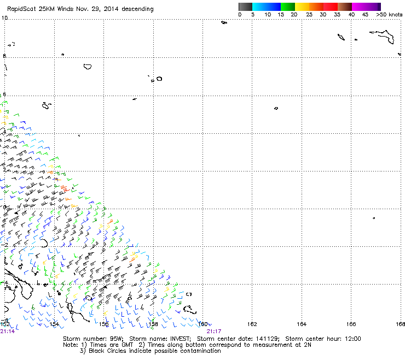405x355 pixels.
Task: Select the green 15–20 knots legend color
Action: 288,7
